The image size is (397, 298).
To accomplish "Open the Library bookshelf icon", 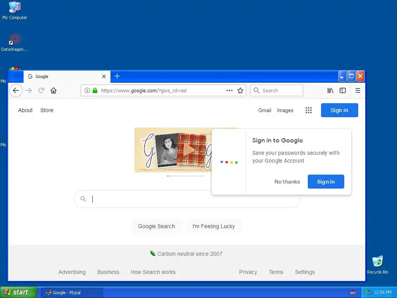I will pos(330,90).
